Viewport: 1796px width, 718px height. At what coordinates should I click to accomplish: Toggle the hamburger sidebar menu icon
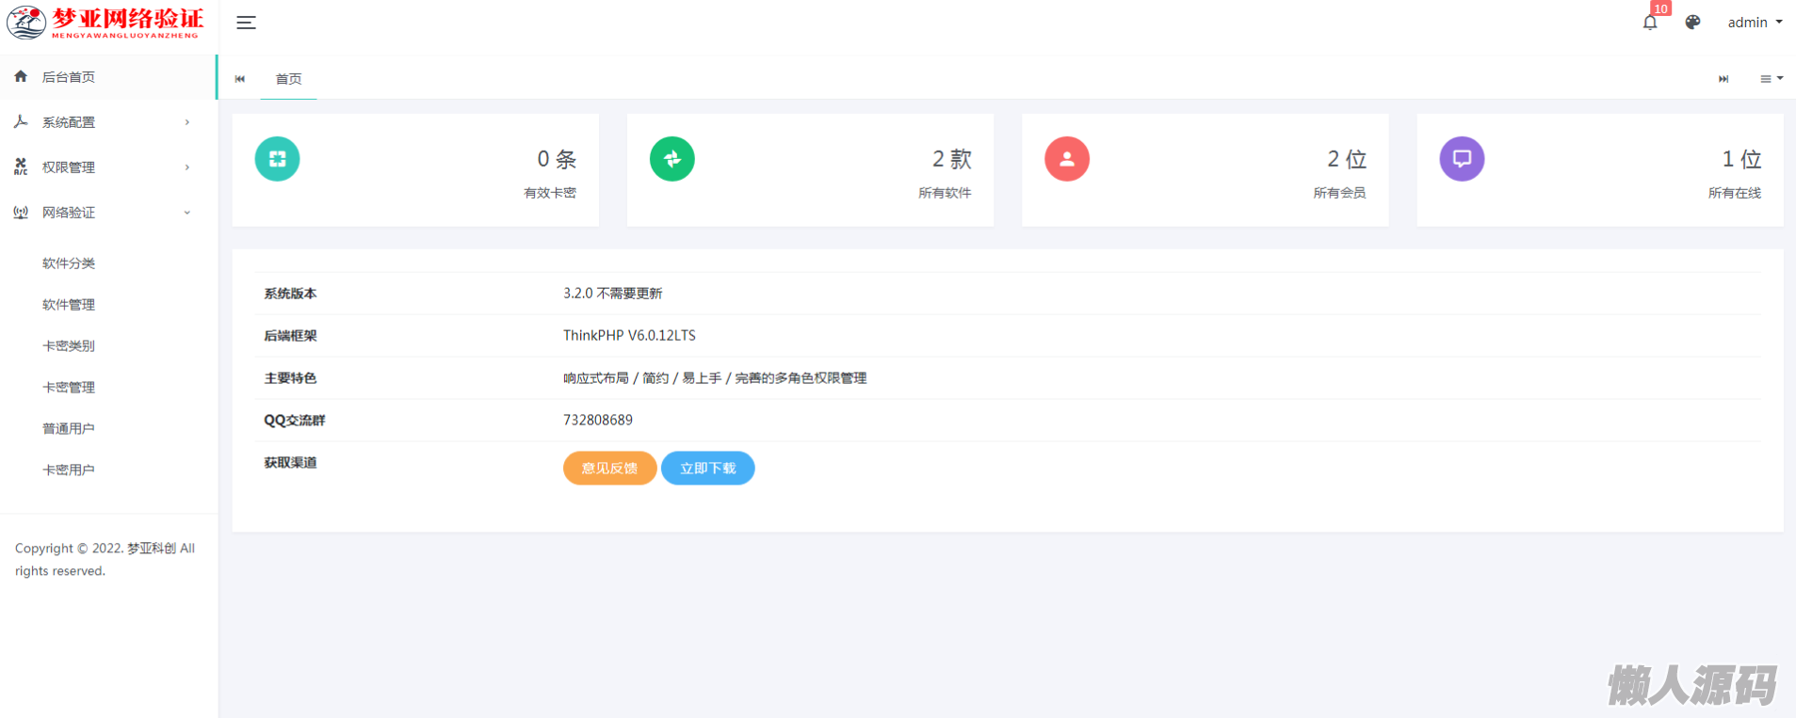click(x=246, y=23)
